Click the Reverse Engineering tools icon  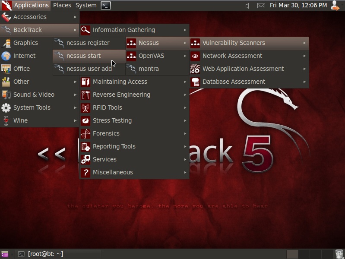click(x=85, y=95)
